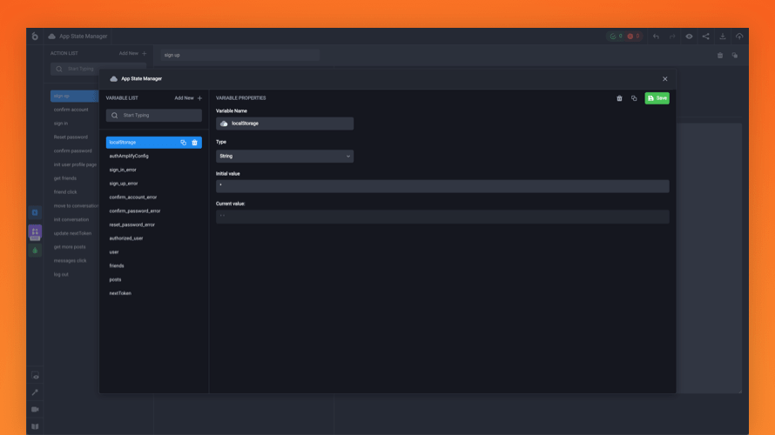775x435 pixels.
Task: Click the download icon in top toolbar
Action: pyautogui.click(x=722, y=37)
